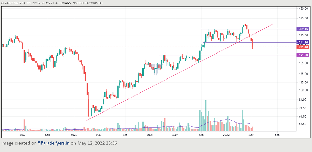Click the 2022 label on time axis

pos(226,135)
